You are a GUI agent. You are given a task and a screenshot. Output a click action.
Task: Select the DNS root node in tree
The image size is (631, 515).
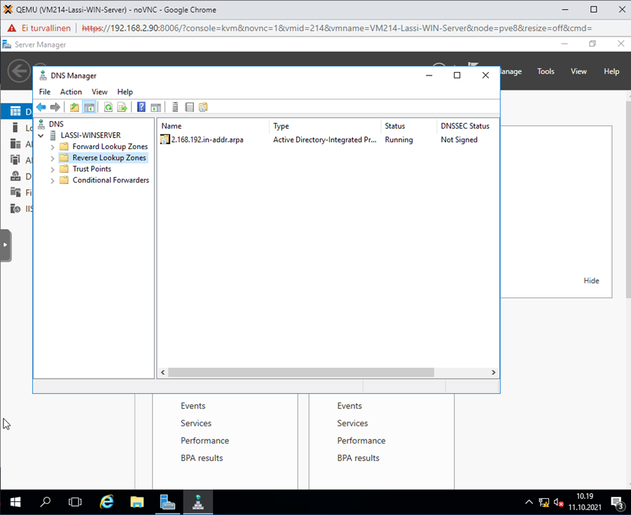(56, 124)
